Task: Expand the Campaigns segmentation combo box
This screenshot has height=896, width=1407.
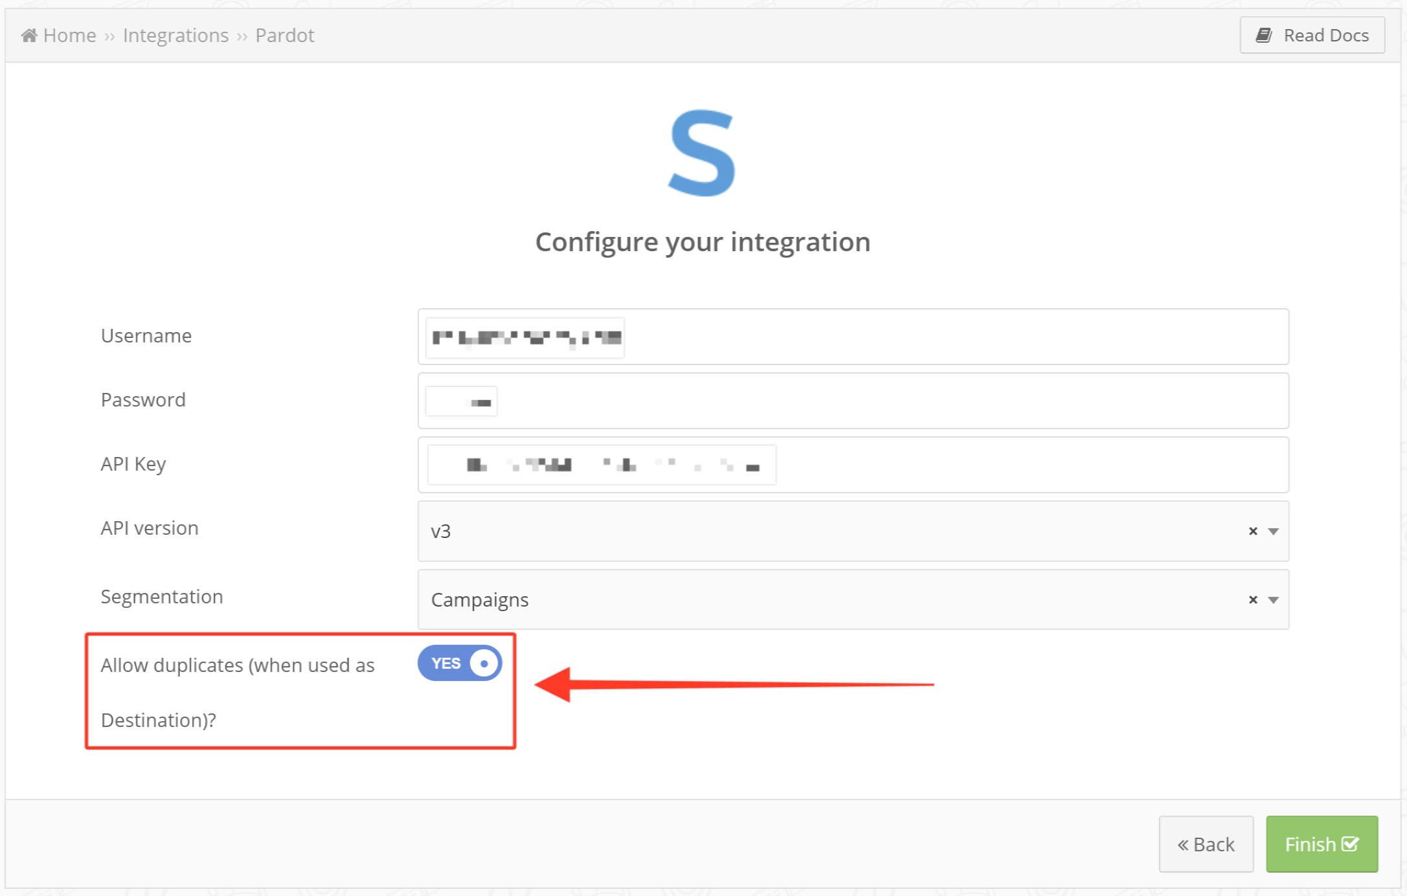Action: [x=853, y=599]
